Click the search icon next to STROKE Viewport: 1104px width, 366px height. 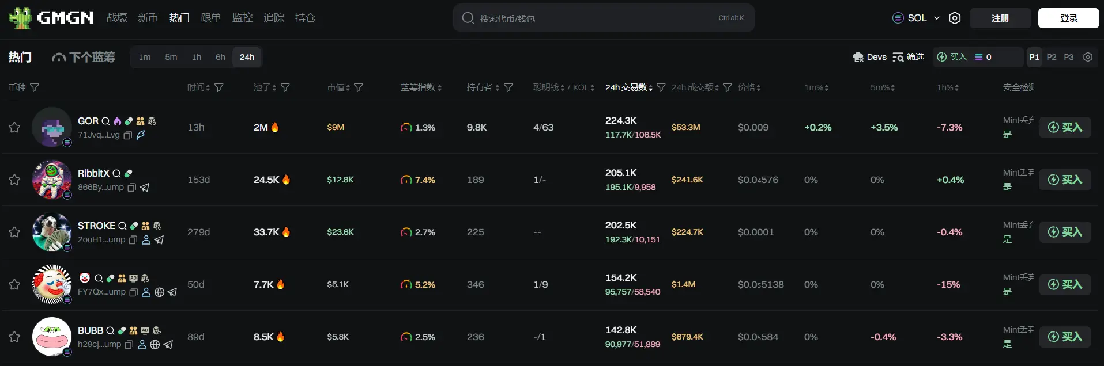click(x=122, y=226)
